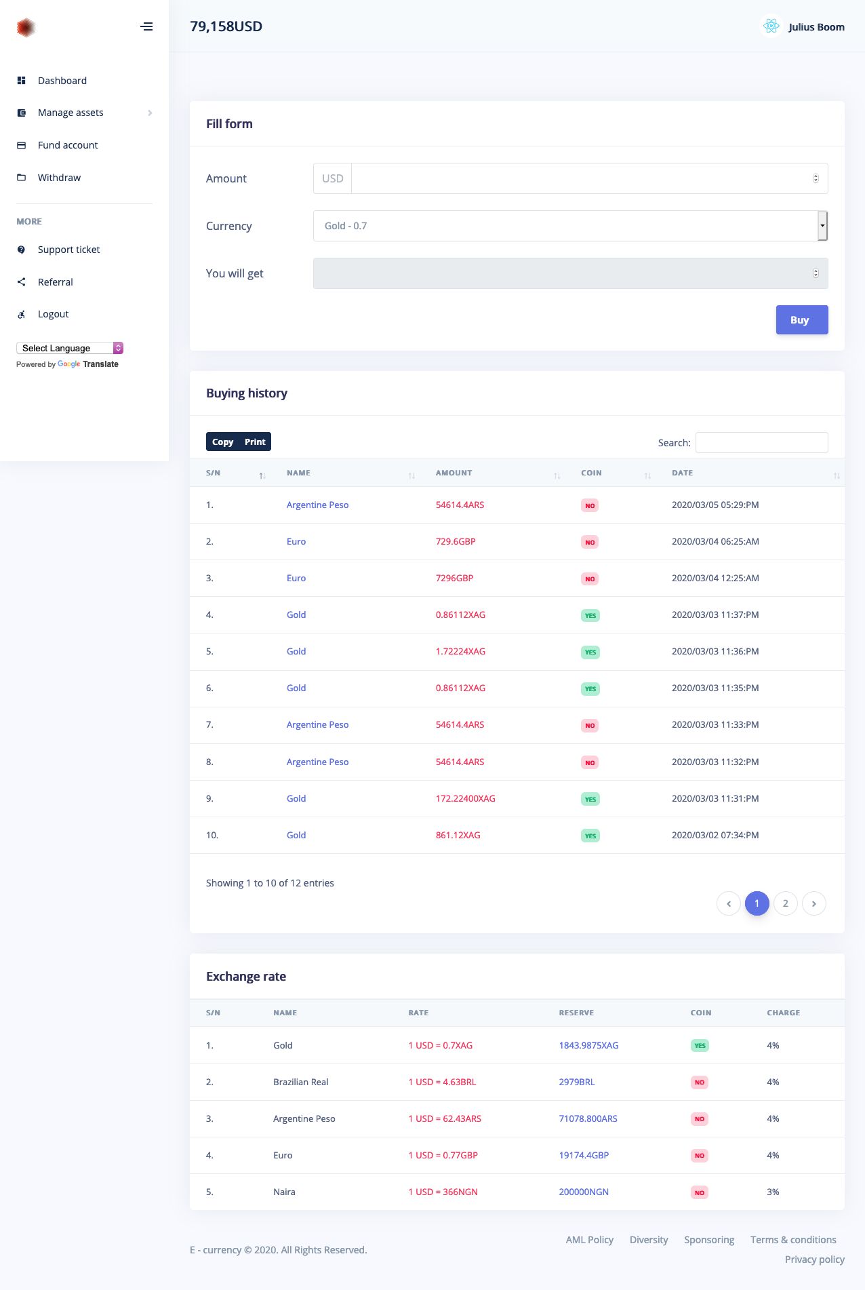Viewport: 865px width, 1290px height.
Task: Click Amount field stepper arrows
Action: 816,178
